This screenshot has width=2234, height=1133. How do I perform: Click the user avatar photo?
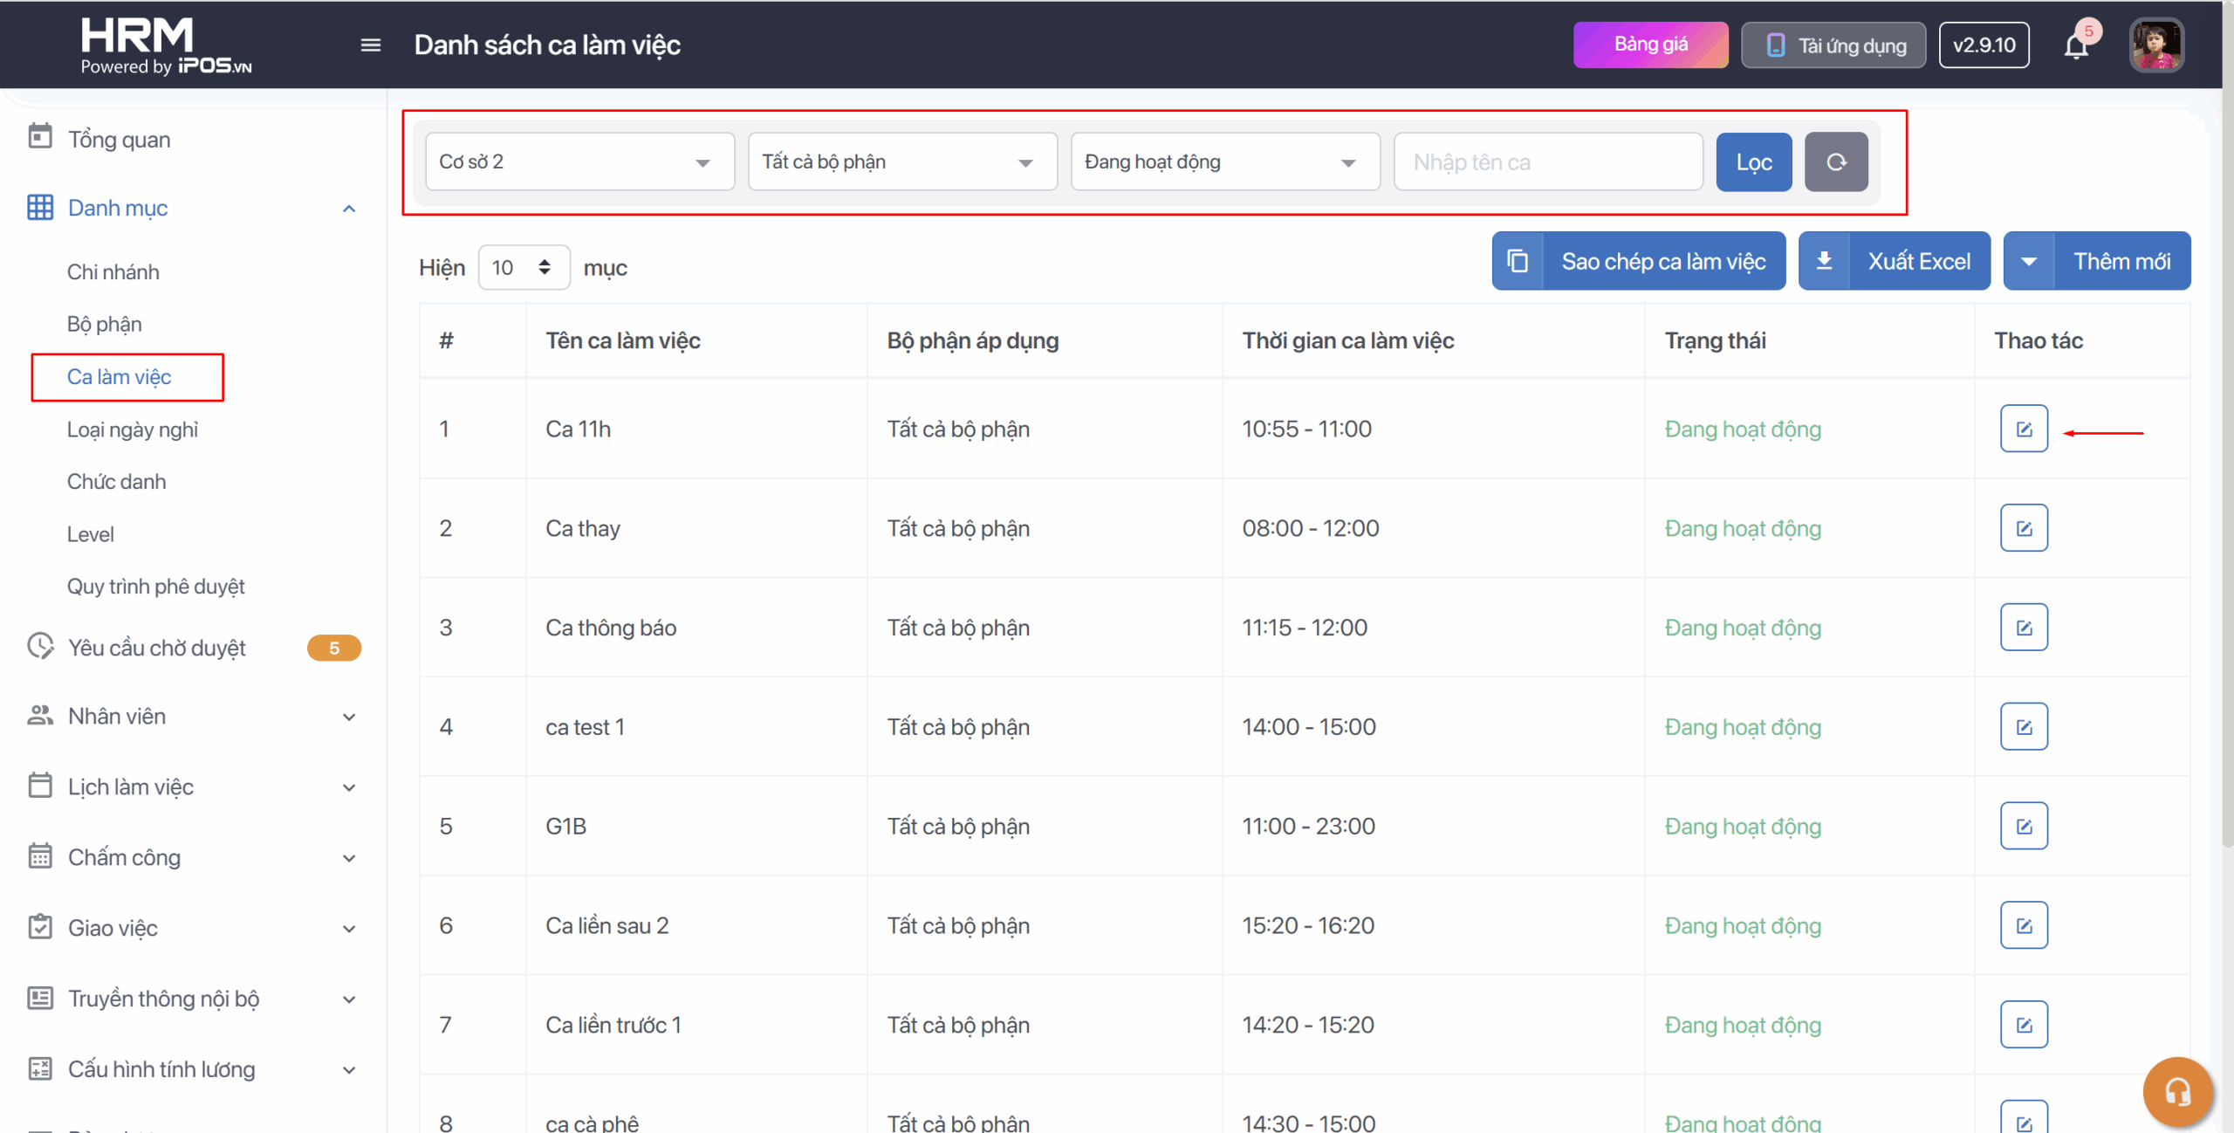(x=2156, y=45)
